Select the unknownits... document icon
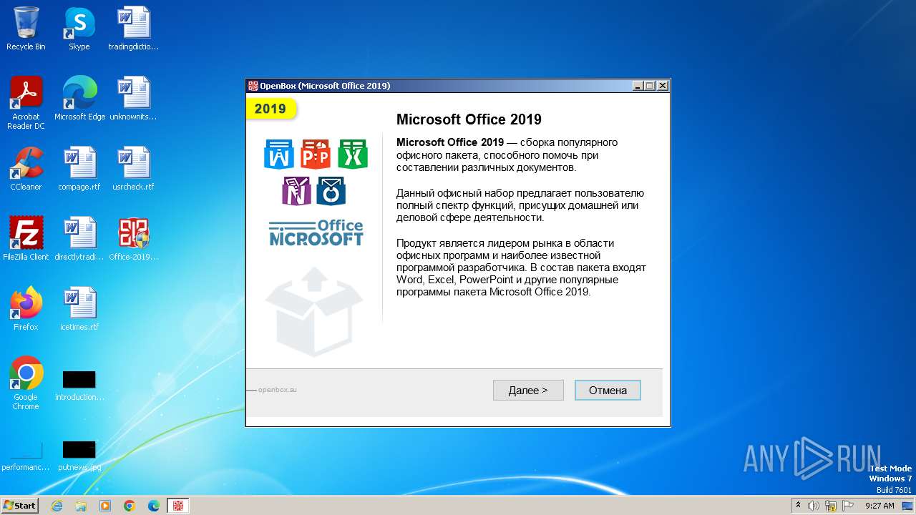 coord(134,99)
